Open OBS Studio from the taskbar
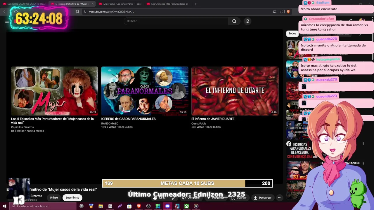This screenshot has height=210, width=374. 148,206
